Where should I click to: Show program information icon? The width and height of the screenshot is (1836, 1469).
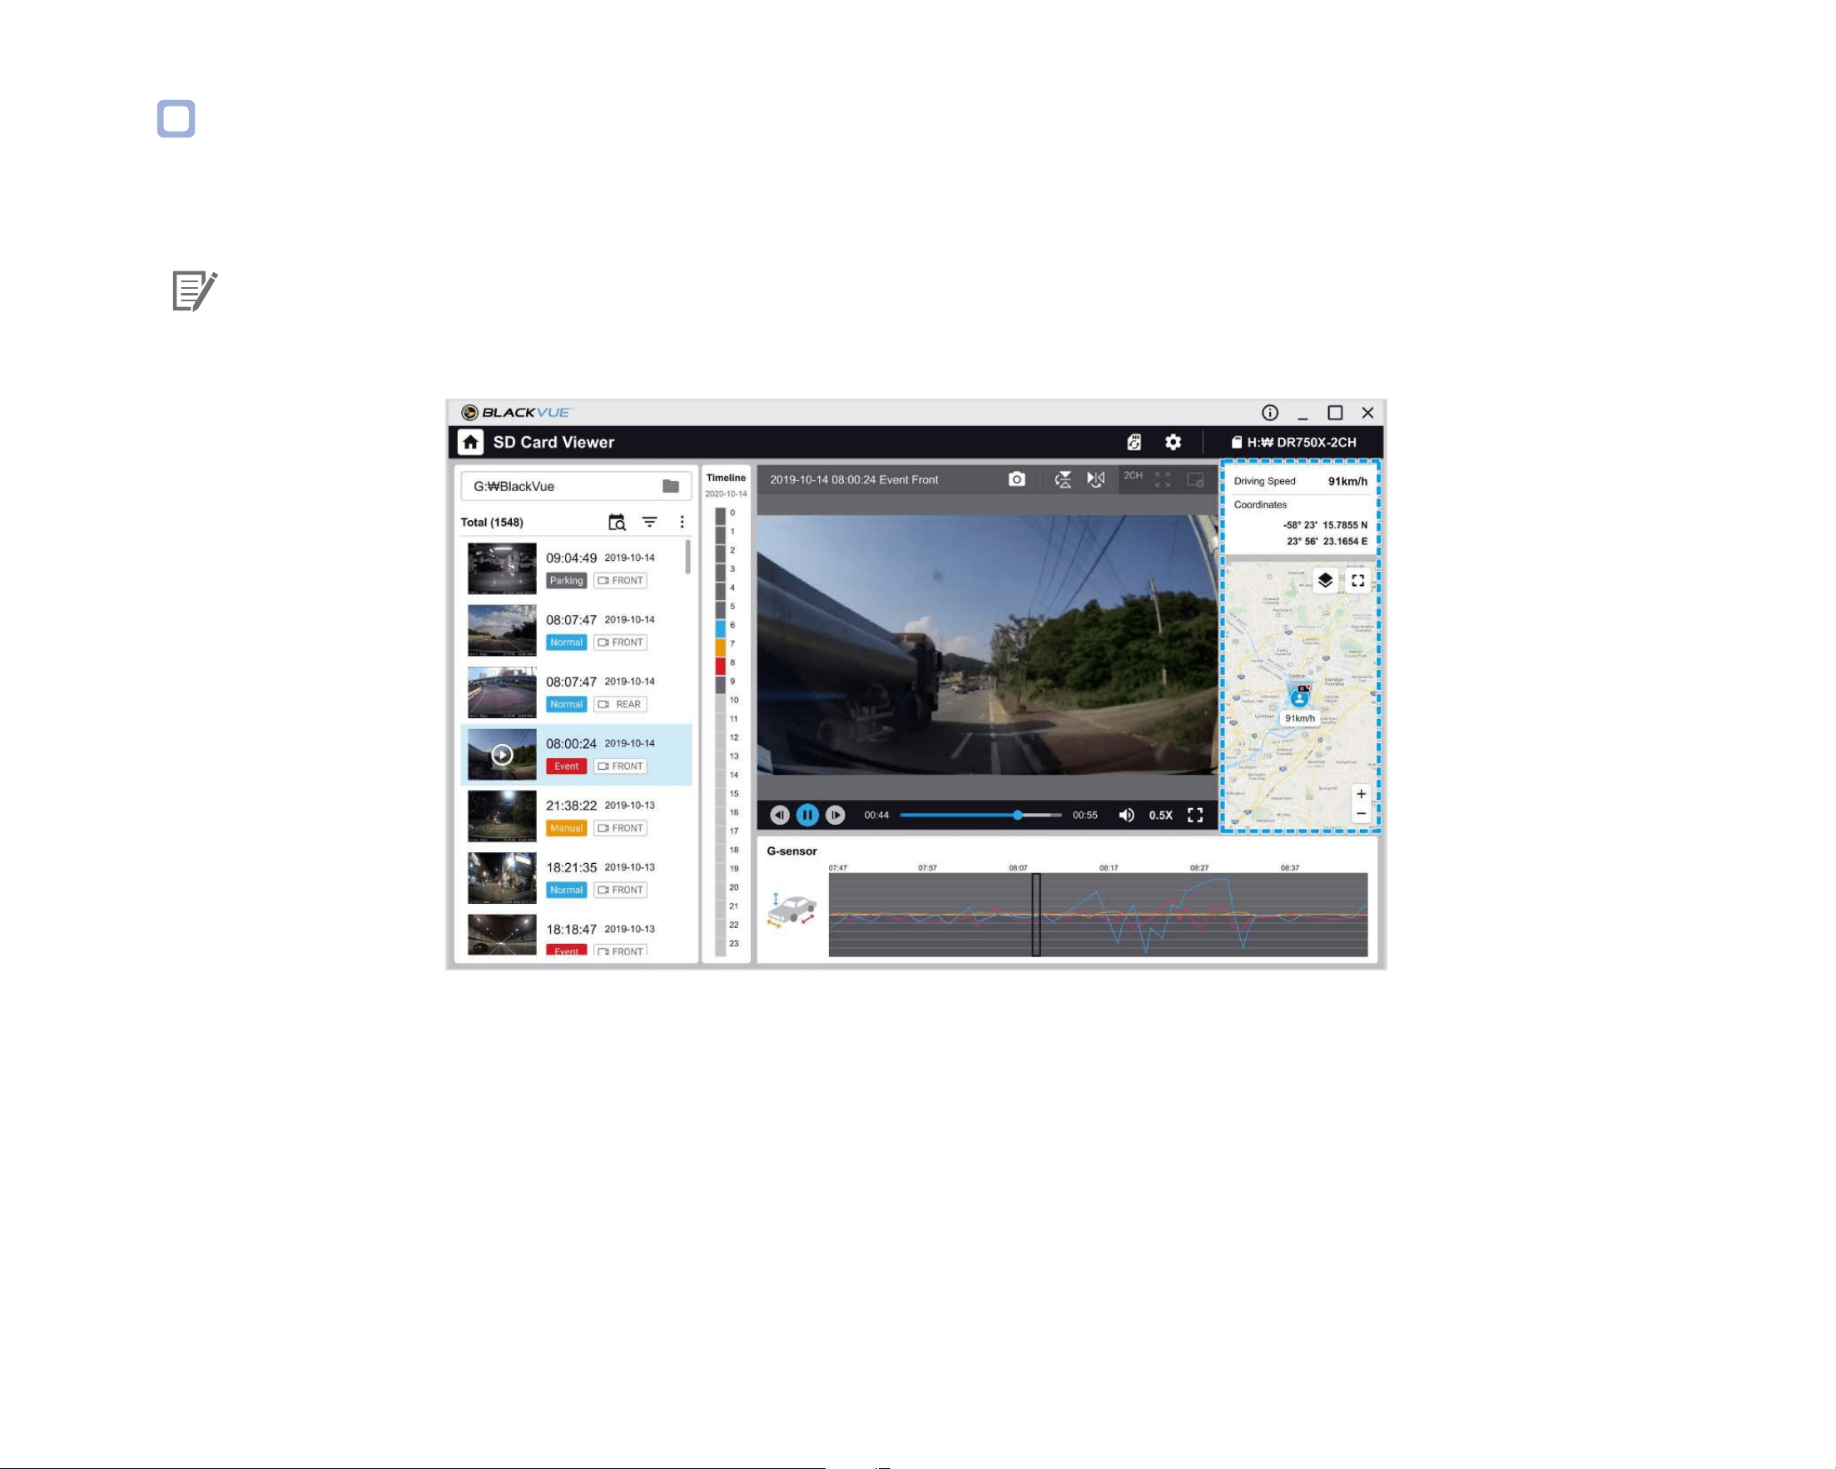click(x=1270, y=413)
